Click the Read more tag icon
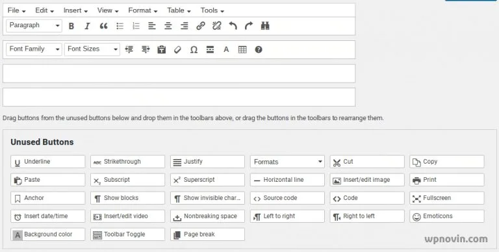 (x=210, y=49)
